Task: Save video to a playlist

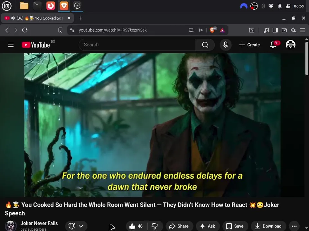Action: [235, 226]
